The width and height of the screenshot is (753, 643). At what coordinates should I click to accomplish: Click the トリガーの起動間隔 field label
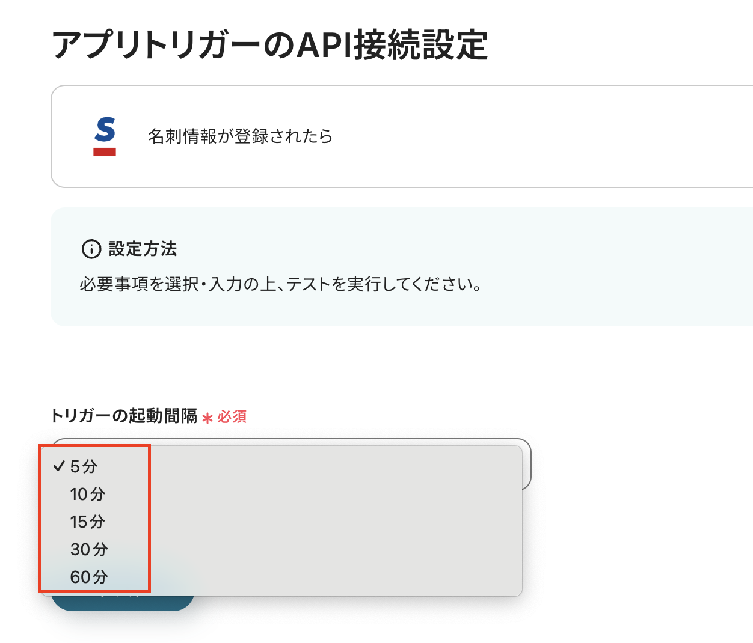coord(124,416)
